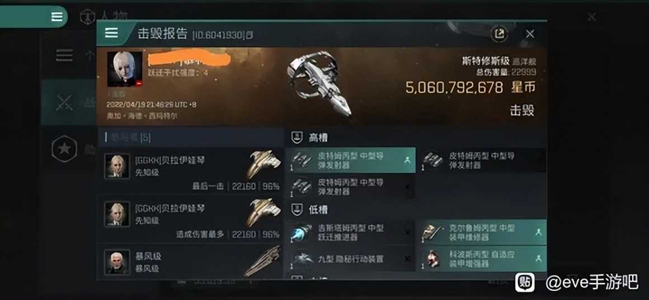Screen dimensions: 649x300
Task: Select the 科波斯丙型 自适应装甲增强器 entry
Action: coord(484,259)
